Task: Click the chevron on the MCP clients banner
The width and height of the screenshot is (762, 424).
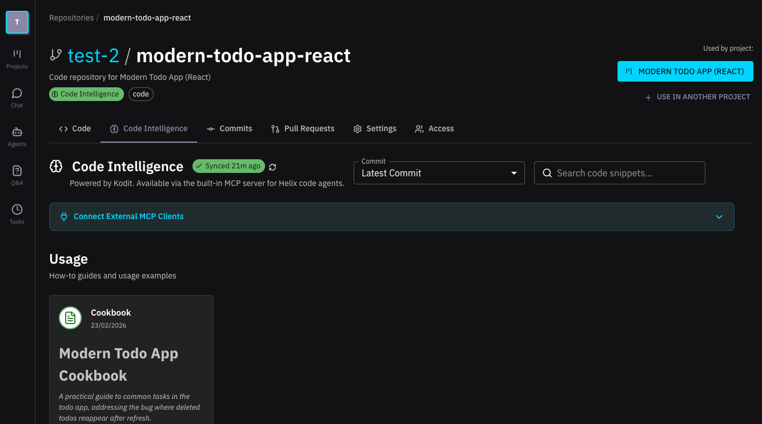Action: (x=719, y=217)
